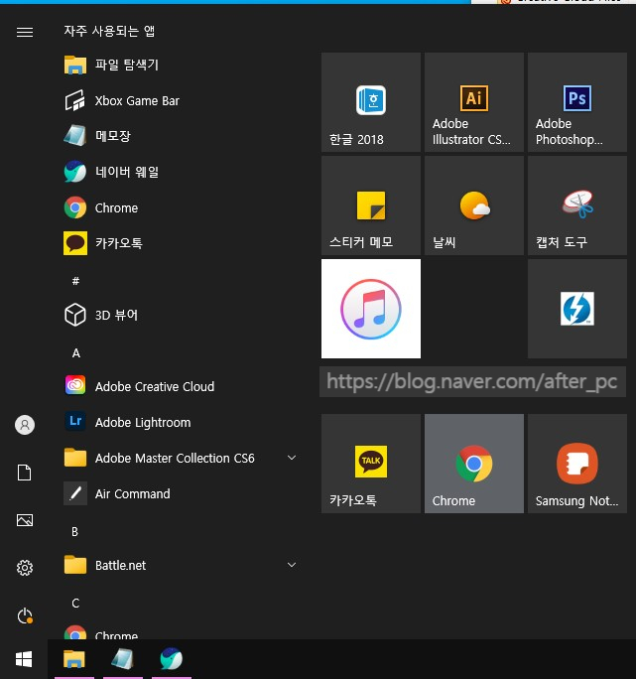Launch 네이버 웨일 from the app list
636x679 pixels.
[180, 173]
